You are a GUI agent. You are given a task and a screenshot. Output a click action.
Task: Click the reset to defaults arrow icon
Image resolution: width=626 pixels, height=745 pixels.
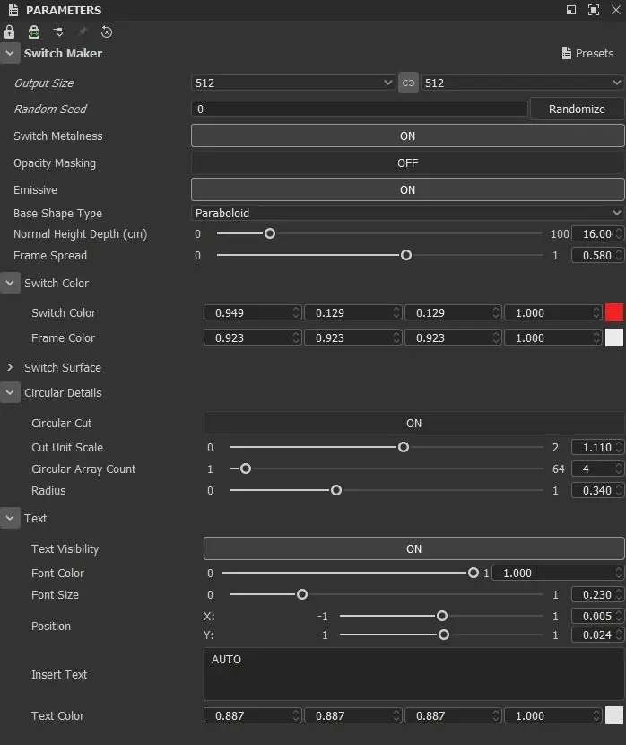[x=107, y=31]
